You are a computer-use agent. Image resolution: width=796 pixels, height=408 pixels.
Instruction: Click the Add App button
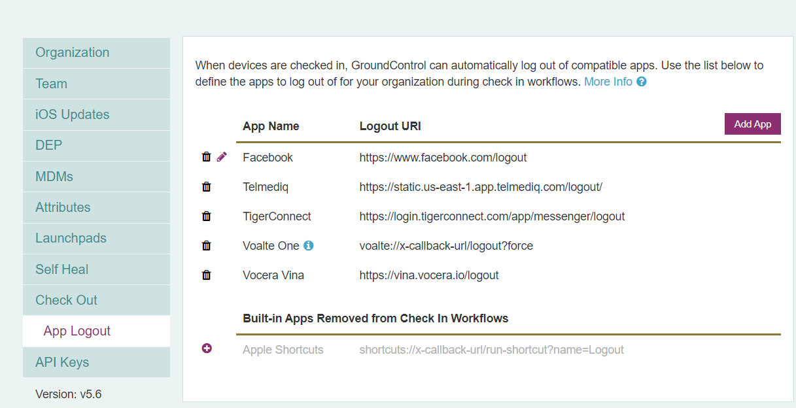click(x=753, y=124)
